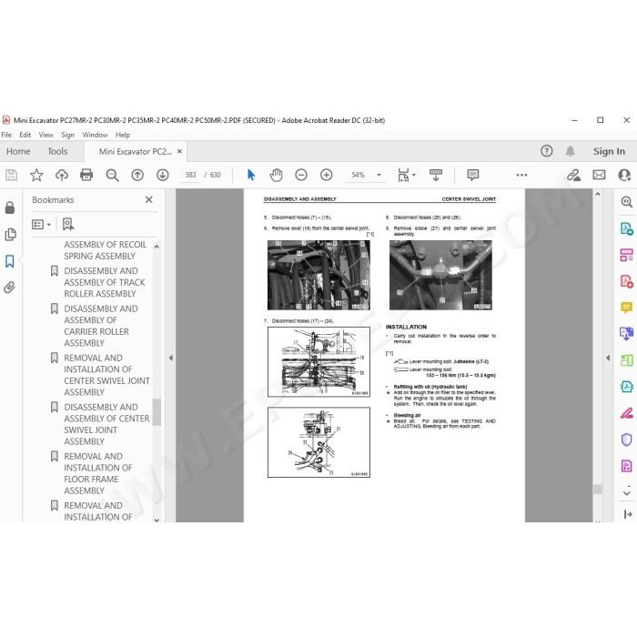Open the Sign menu
Viewport: 637px width, 637px height.
(67, 135)
